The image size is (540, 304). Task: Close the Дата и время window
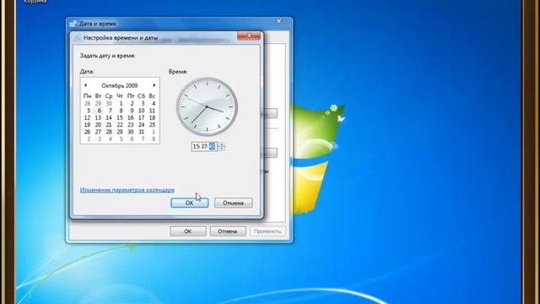[x=279, y=21]
